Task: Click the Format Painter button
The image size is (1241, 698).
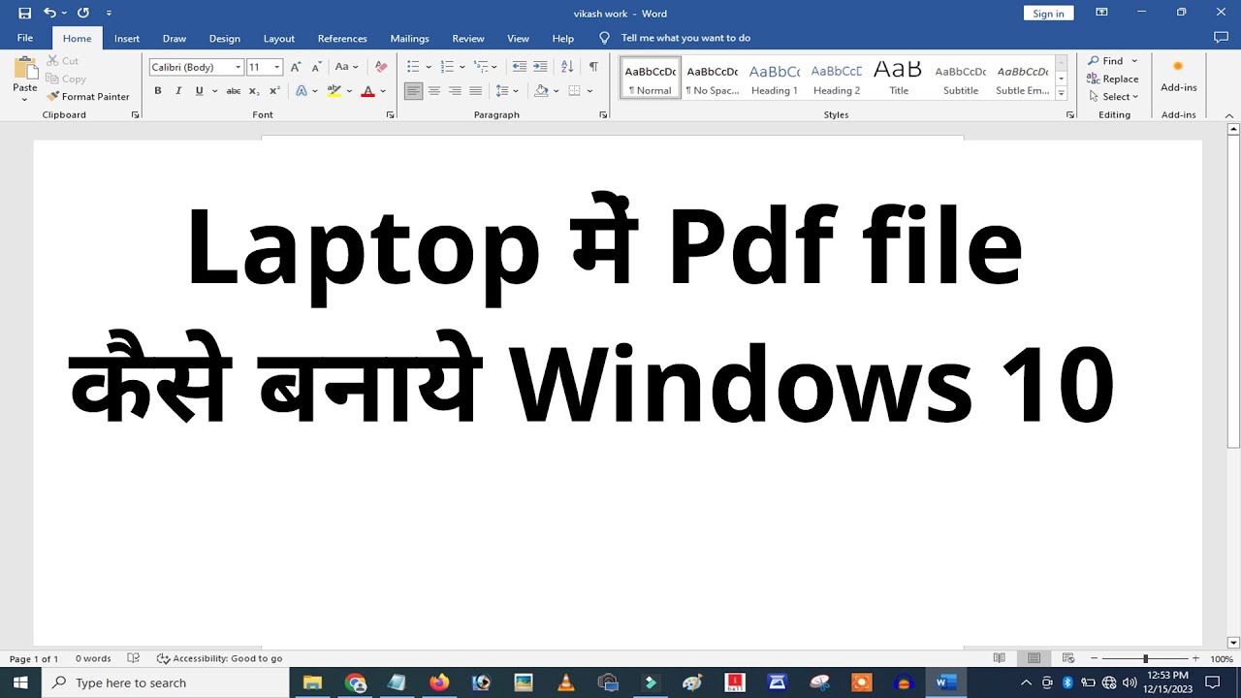Action: click(87, 96)
